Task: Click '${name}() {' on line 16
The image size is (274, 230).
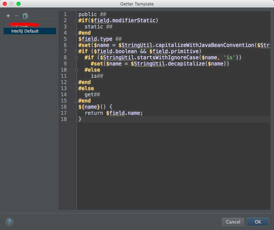Action: tap(95, 107)
